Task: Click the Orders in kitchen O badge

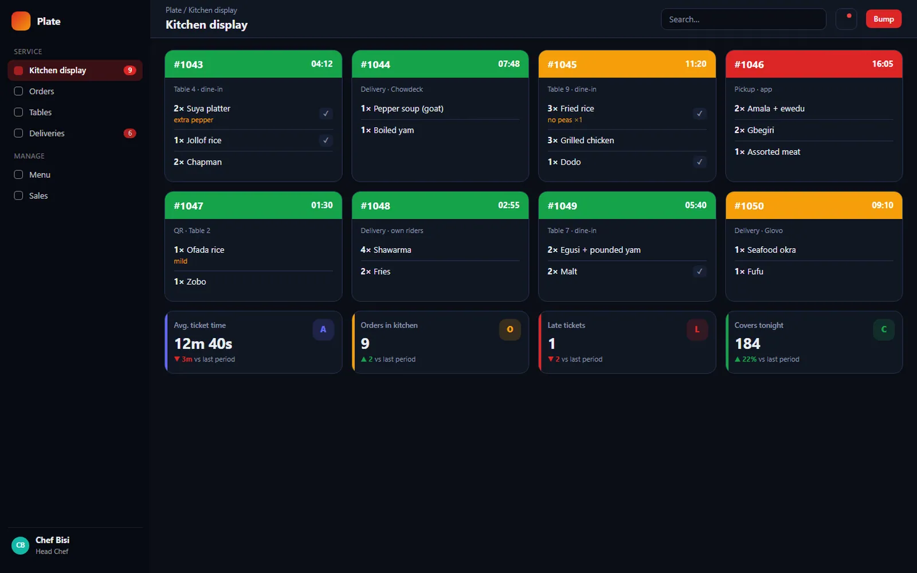Action: click(510, 329)
